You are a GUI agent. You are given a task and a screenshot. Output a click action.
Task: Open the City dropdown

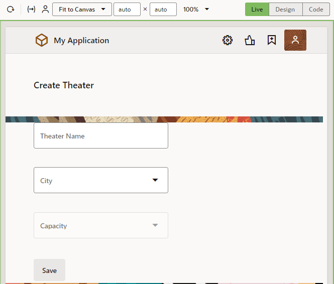pyautogui.click(x=101, y=180)
